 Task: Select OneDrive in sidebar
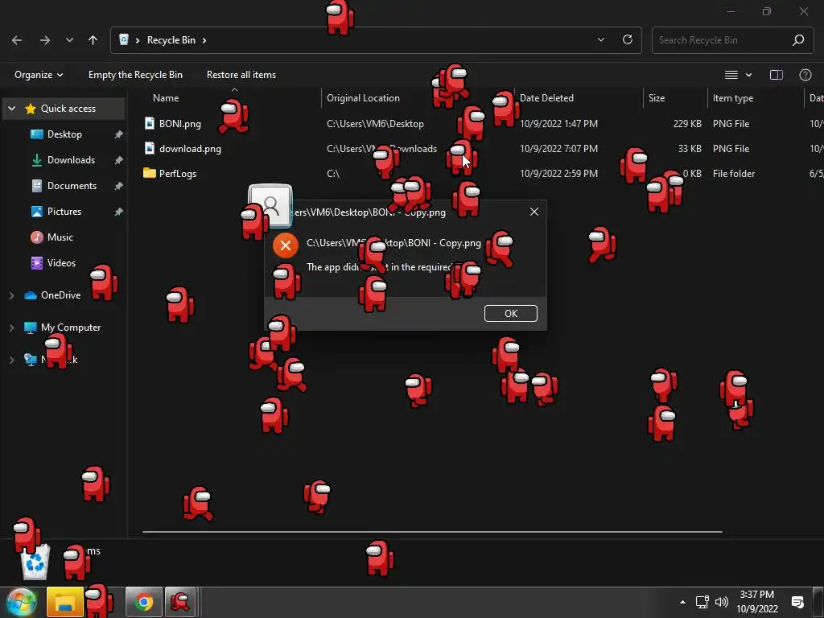pos(60,295)
